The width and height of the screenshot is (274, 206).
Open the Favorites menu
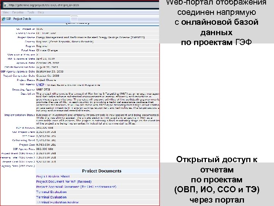coord(18,12)
